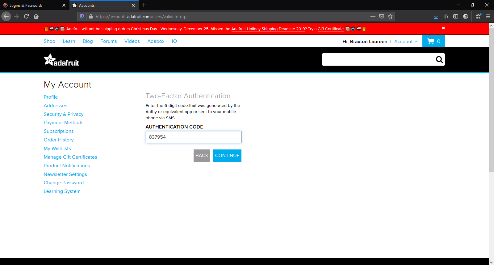Dismiss the red holiday shipping banner
This screenshot has width=494, height=265.
point(443,28)
